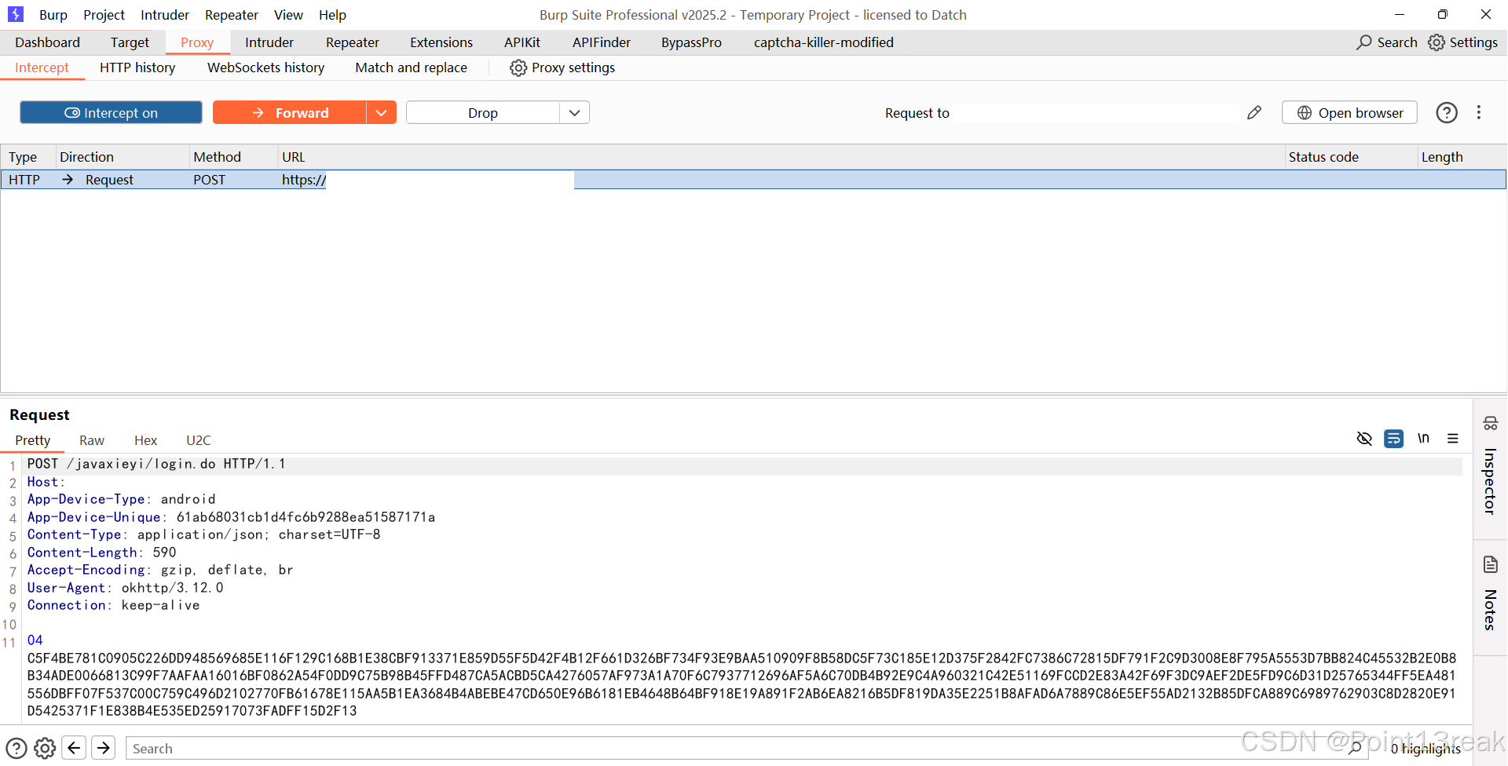Image resolution: width=1508 pixels, height=766 pixels.
Task: Open the Intruder menu in menu bar
Action: pos(165,15)
